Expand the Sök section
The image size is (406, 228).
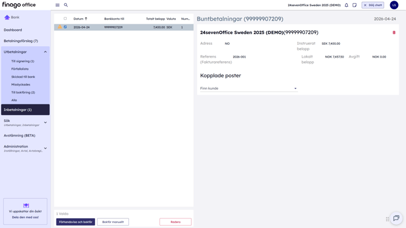click(x=45, y=122)
